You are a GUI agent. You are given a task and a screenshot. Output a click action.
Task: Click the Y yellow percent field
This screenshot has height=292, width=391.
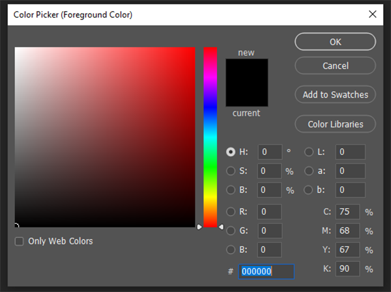coord(347,250)
